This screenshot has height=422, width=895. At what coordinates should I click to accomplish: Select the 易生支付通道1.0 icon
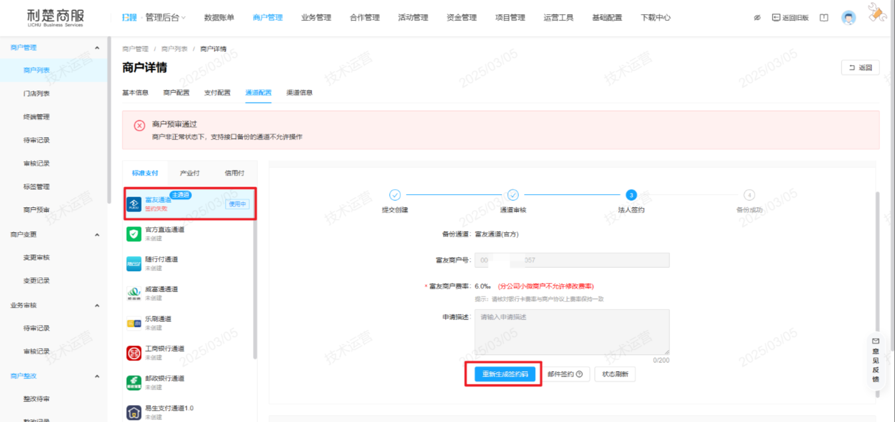click(134, 412)
